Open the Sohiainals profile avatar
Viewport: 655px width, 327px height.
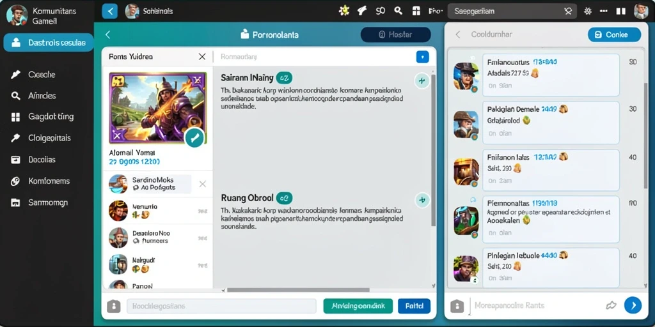click(x=132, y=11)
